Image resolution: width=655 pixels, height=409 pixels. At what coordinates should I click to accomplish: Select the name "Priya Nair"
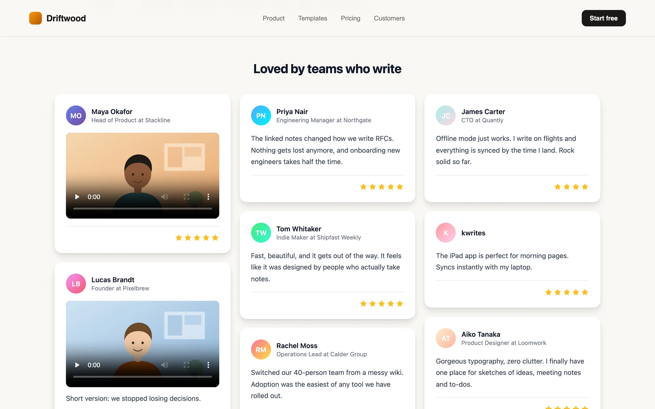pos(292,111)
